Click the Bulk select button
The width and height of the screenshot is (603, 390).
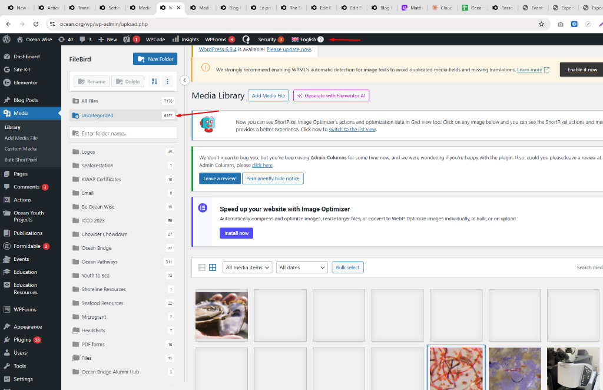click(347, 267)
